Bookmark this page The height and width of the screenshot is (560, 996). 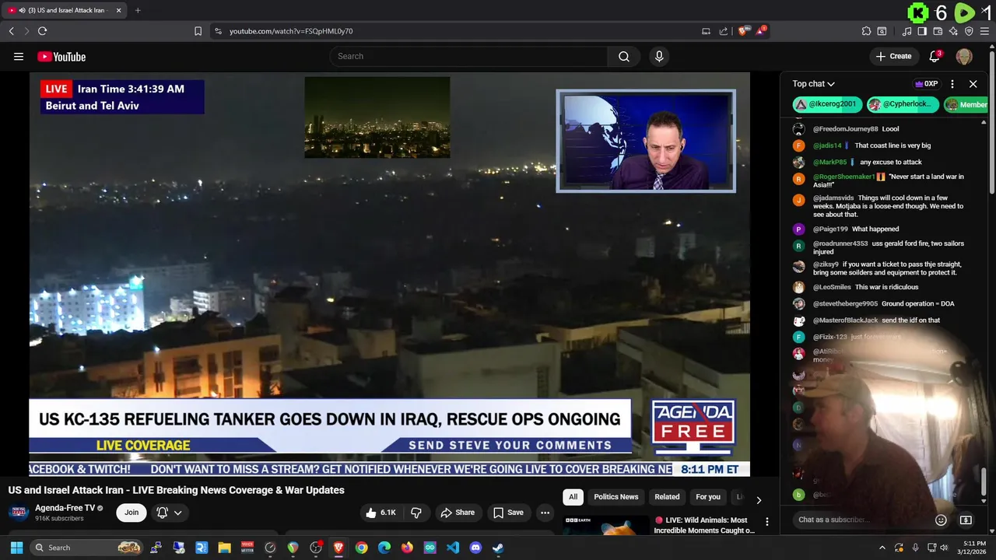(x=198, y=31)
